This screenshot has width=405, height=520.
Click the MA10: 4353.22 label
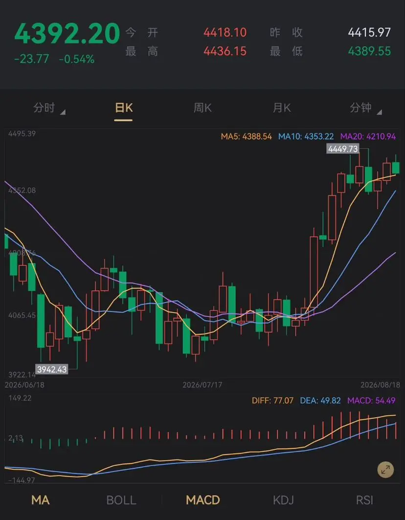(x=306, y=137)
